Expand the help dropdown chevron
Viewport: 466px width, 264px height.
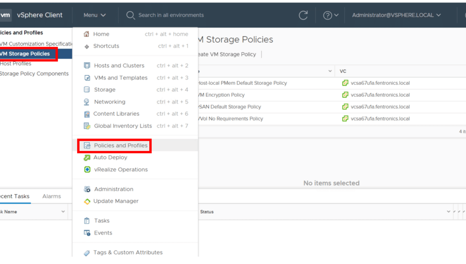[x=337, y=15]
